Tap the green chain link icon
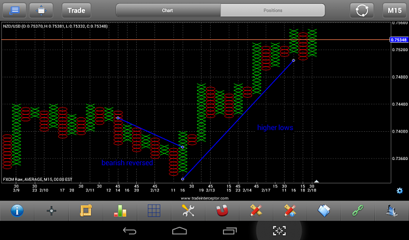 (358, 210)
